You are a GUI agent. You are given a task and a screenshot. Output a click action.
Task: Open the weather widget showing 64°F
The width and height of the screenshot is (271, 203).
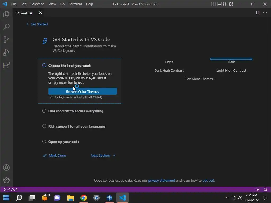click(46, 197)
